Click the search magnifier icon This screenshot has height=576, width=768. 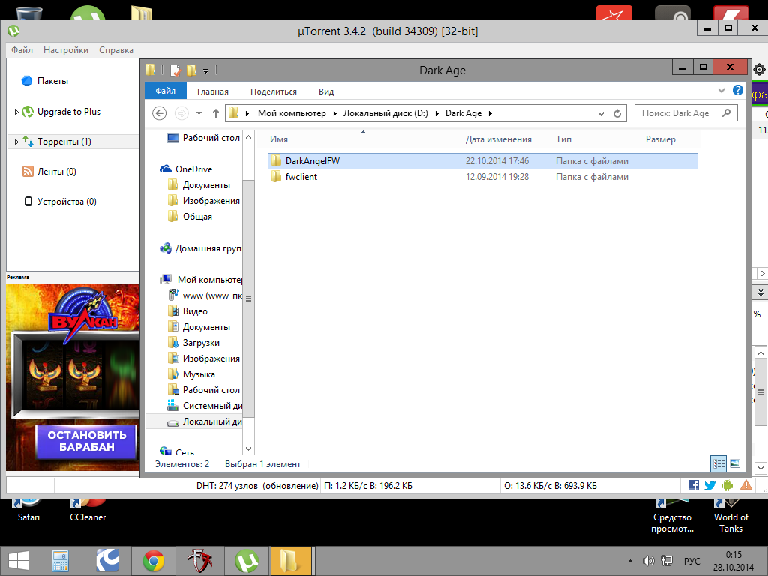726,113
